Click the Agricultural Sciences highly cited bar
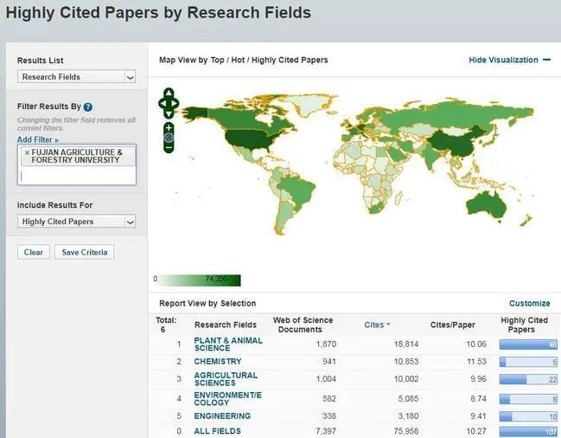This screenshot has width=561, height=438. pyautogui.click(x=528, y=379)
